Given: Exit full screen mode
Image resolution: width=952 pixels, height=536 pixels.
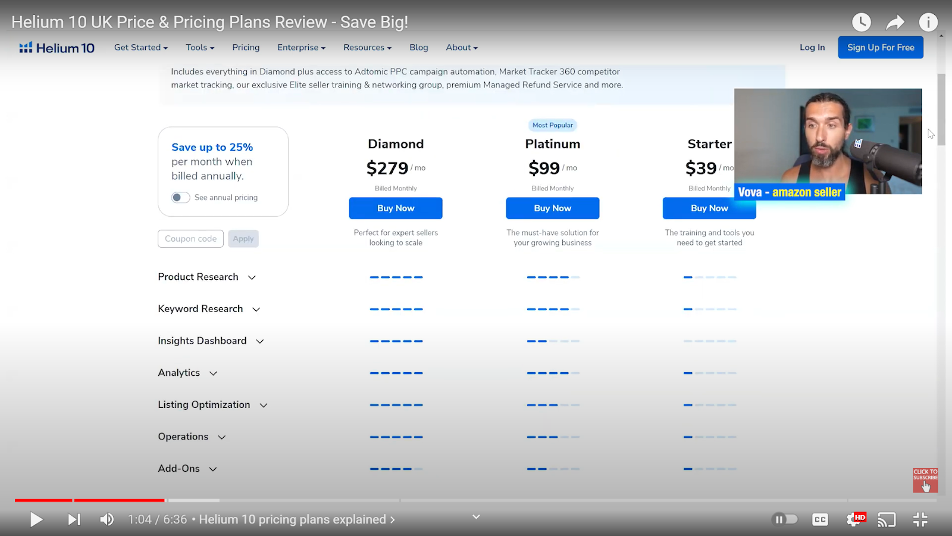Looking at the screenshot, I should [x=920, y=520].
